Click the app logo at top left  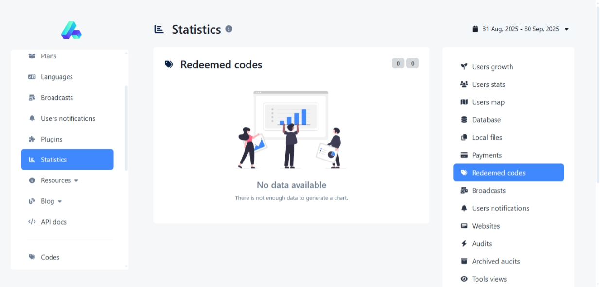[x=71, y=30]
